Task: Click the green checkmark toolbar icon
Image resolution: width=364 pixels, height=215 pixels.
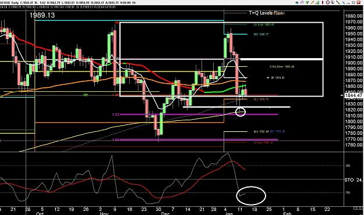Action: [x=307, y=2]
